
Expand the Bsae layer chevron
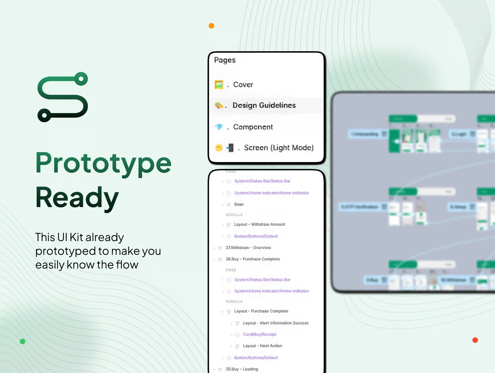tap(223, 205)
